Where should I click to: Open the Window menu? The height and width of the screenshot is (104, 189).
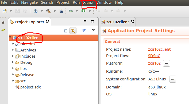point(104,2)
